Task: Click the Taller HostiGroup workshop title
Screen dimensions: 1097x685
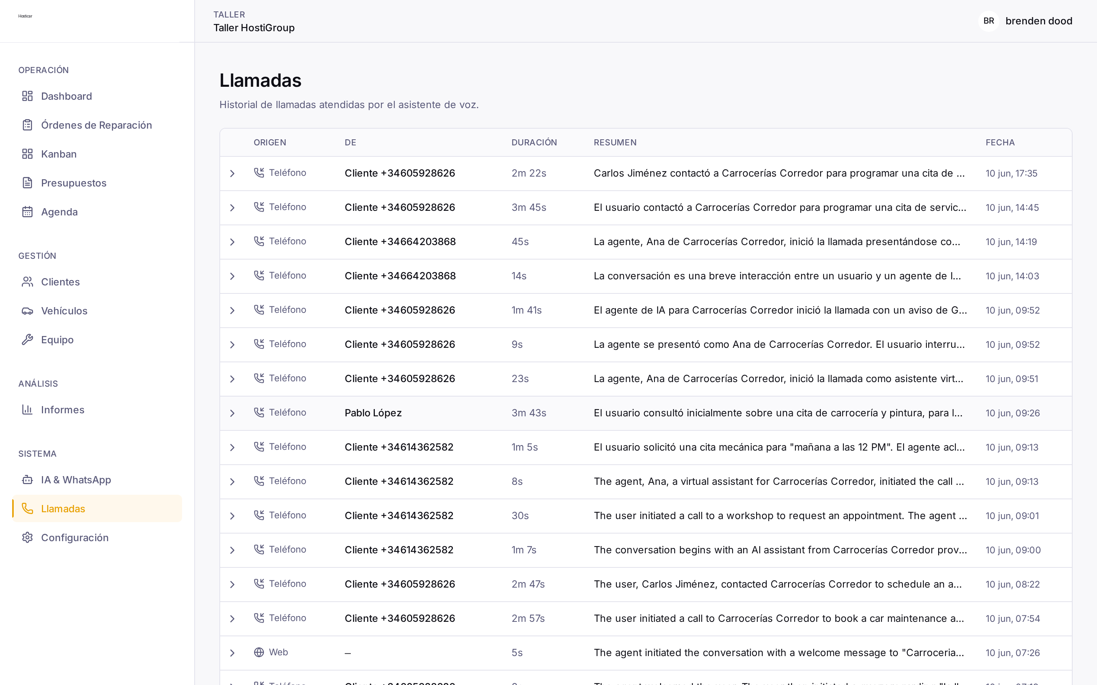Action: tap(254, 28)
